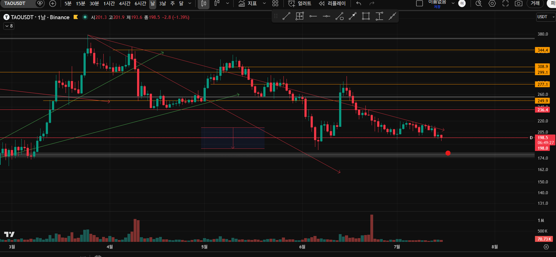Viewport: 556px width, 257px height.
Task: Click the 344.4 orange price label
Action: click(x=542, y=50)
